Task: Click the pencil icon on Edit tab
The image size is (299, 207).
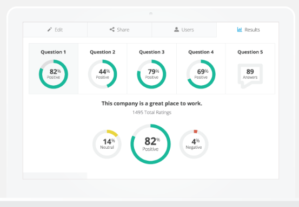Action: pos(50,30)
